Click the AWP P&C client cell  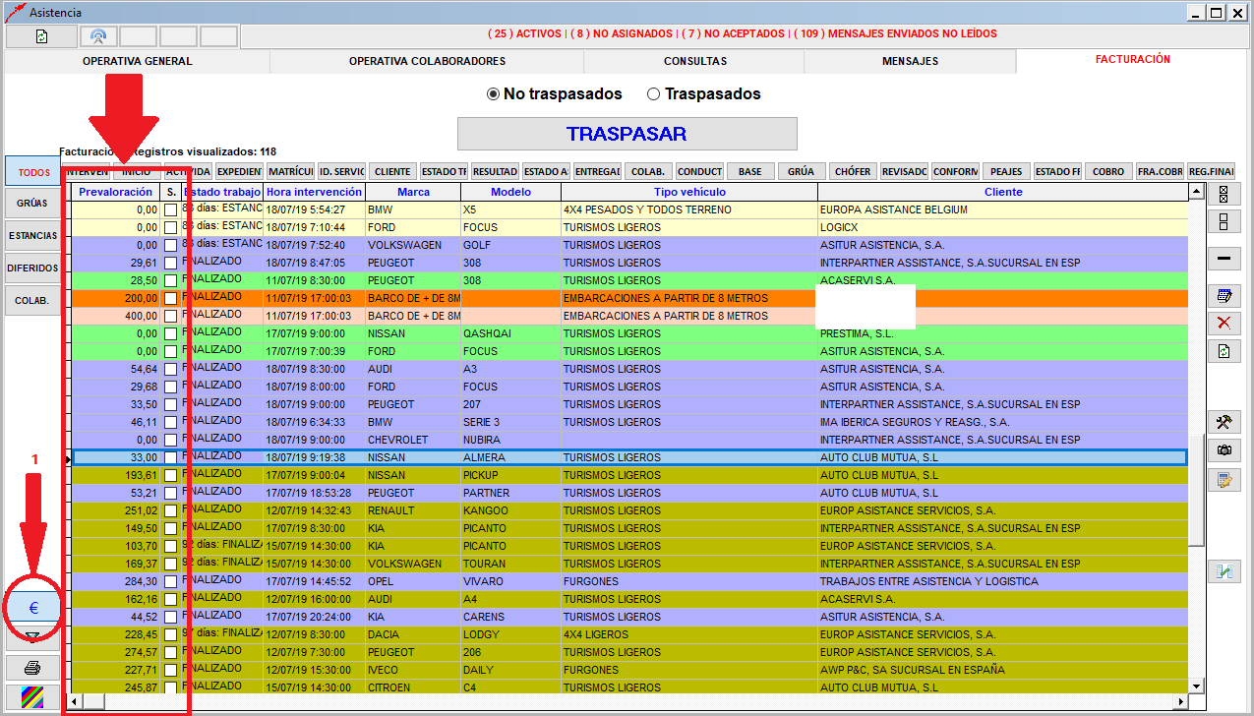[x=1002, y=670]
